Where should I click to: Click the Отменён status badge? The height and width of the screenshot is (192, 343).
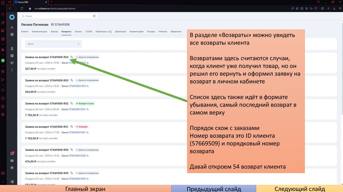tap(82, 127)
